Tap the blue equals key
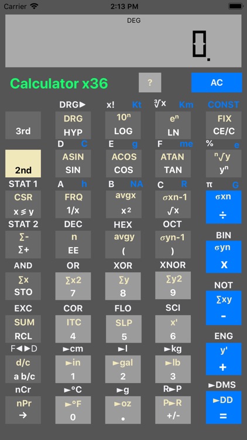Screen dimensions: 247x440 pyautogui.click(x=224, y=408)
